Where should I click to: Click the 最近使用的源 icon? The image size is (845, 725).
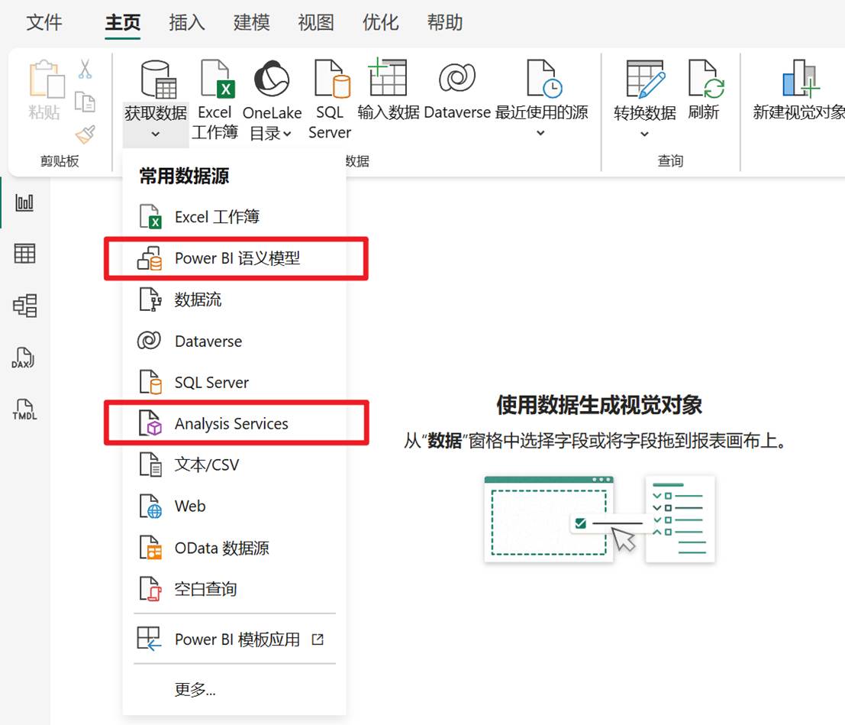pos(544,79)
